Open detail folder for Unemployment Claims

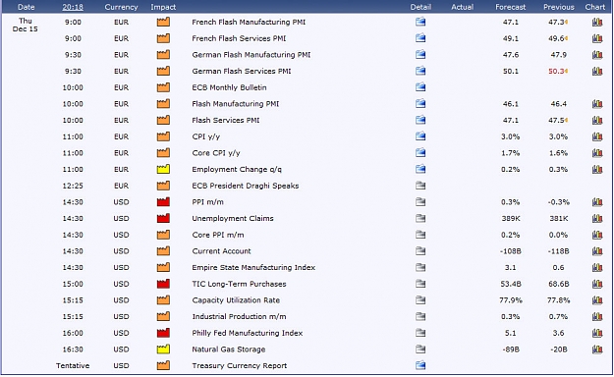tap(420, 219)
